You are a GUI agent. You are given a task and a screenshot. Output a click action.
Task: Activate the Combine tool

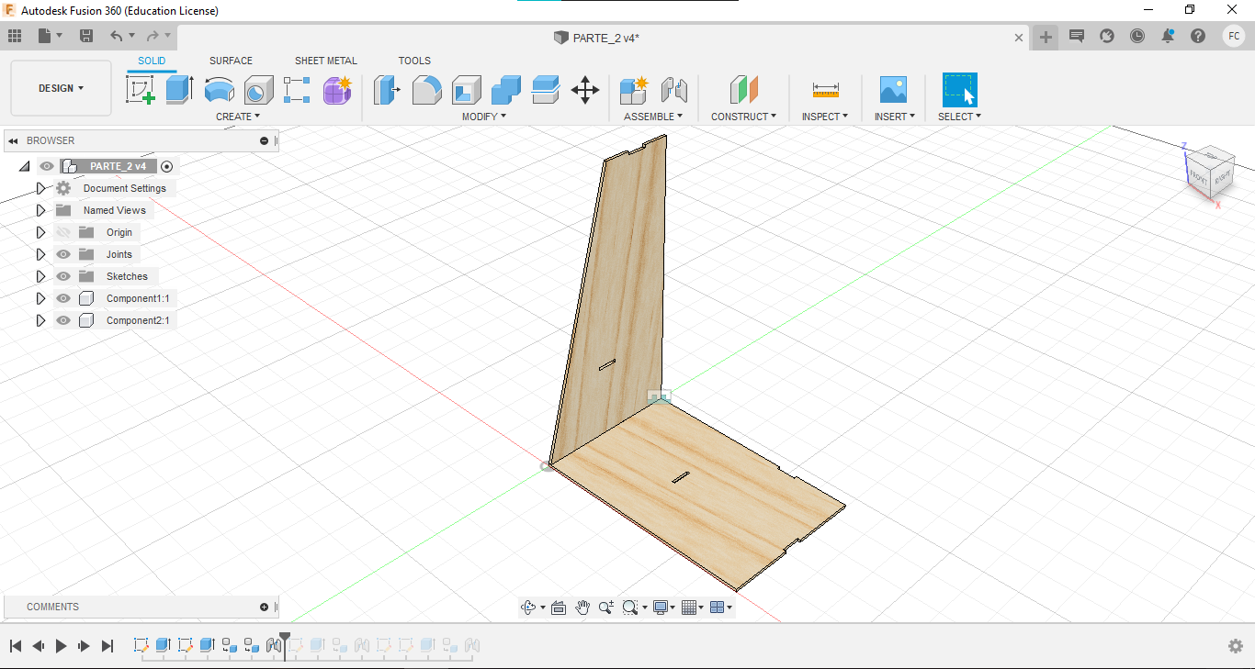point(506,90)
